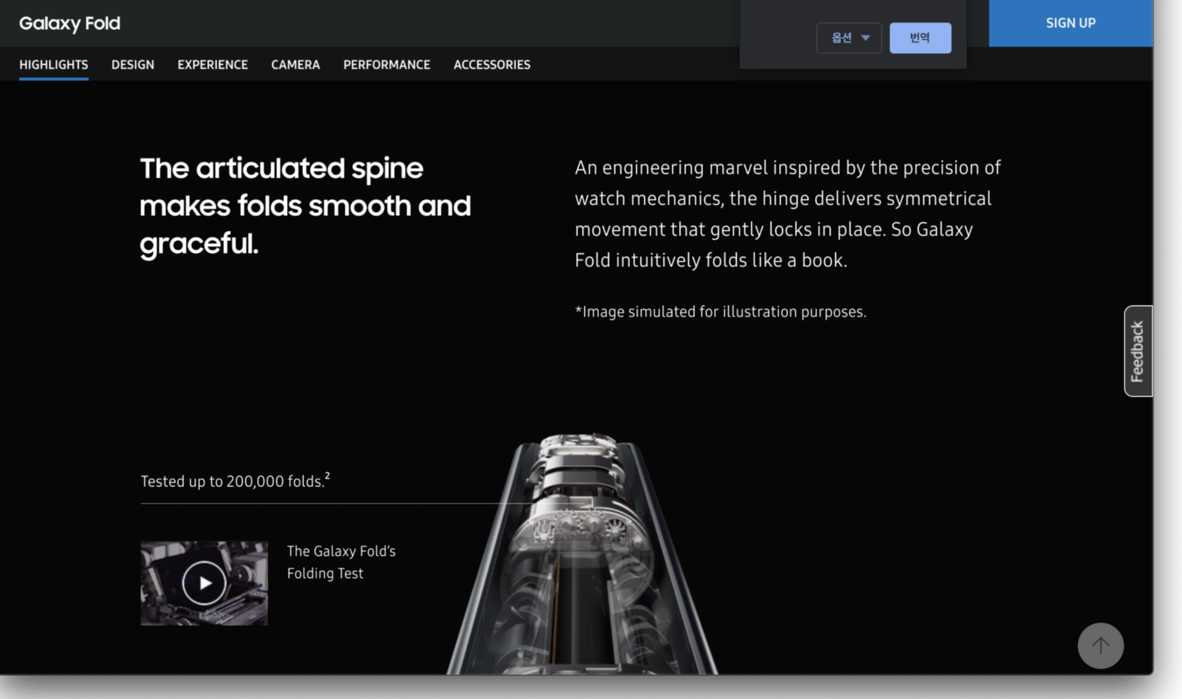Open the Galaxy Fold home logo
This screenshot has width=1182, height=699.
point(70,23)
